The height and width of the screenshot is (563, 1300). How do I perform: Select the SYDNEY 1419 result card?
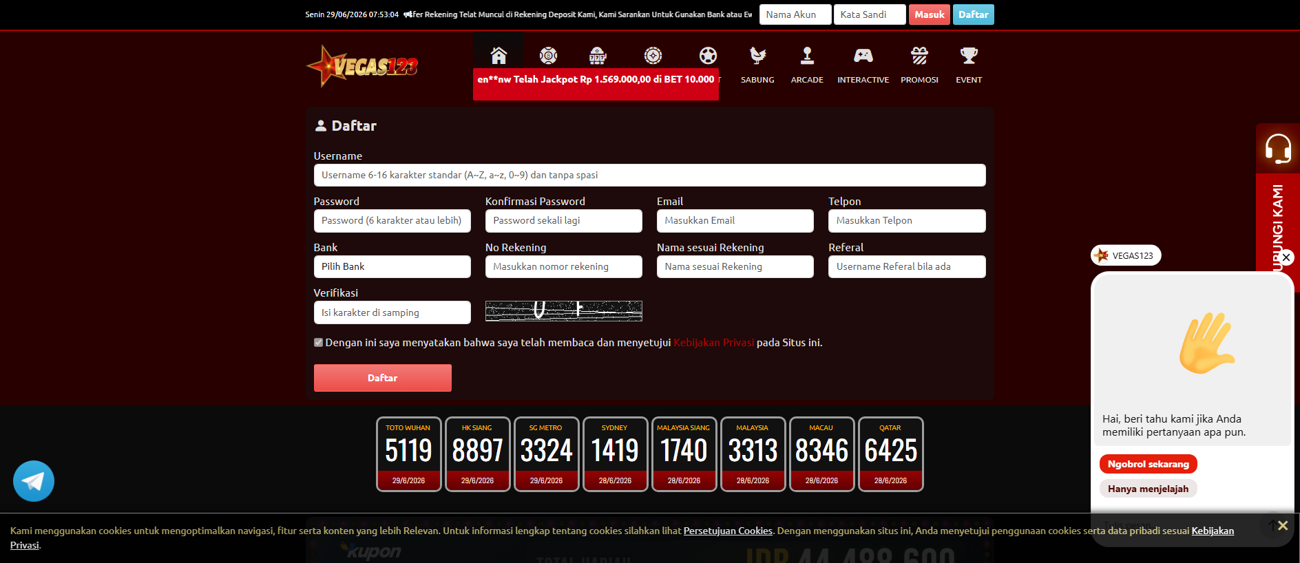(615, 454)
